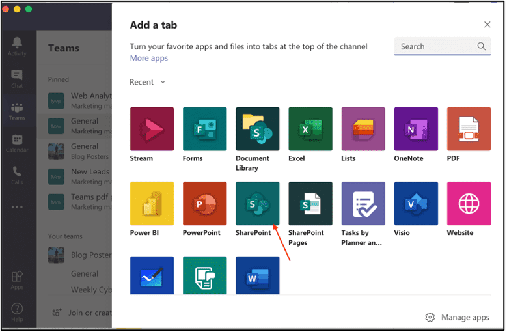Click the More apps link
Screen dimensions: 507x334
(x=148, y=58)
